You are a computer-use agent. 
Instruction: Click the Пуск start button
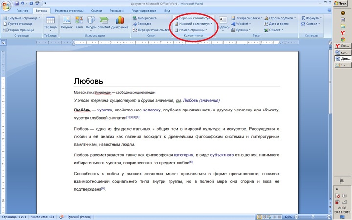[341, 3]
